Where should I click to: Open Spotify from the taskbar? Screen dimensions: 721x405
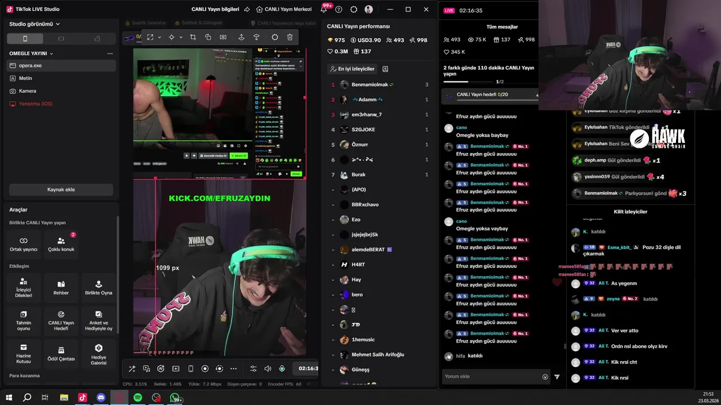[x=138, y=398]
